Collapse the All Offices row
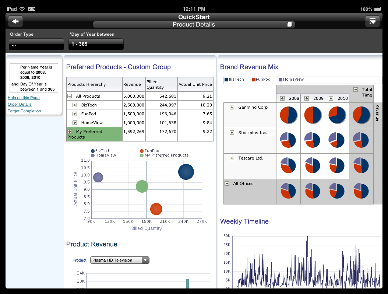The image size is (388, 294). (x=227, y=183)
